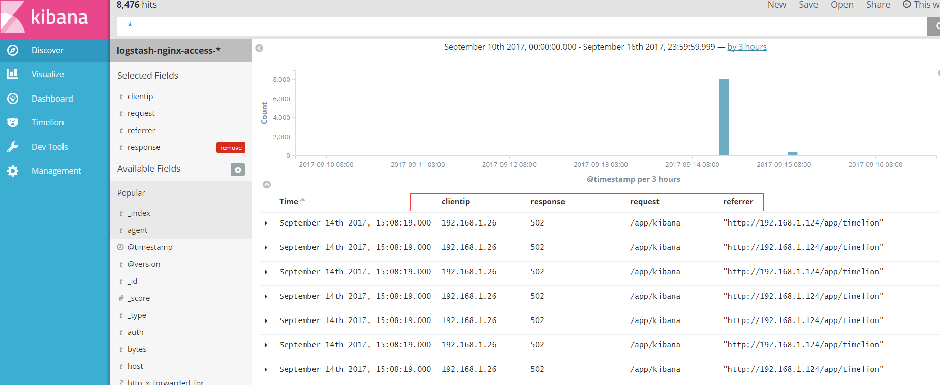Click the small histogram bar on 2017-09-15
The width and height of the screenshot is (940, 385).
pyautogui.click(x=793, y=154)
